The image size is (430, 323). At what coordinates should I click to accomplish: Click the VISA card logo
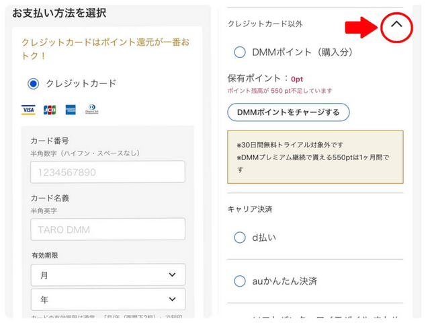[28, 110]
